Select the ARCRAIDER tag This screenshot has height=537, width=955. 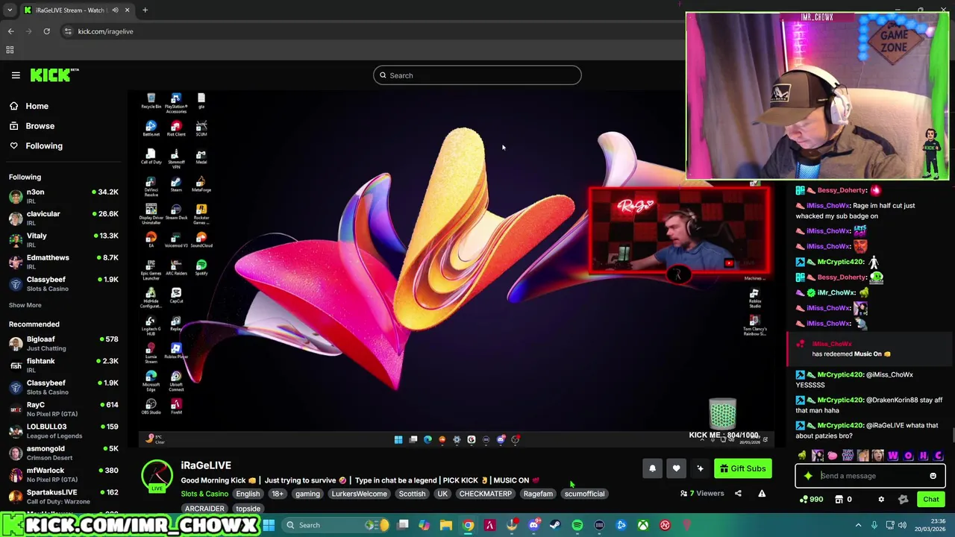[204, 509]
